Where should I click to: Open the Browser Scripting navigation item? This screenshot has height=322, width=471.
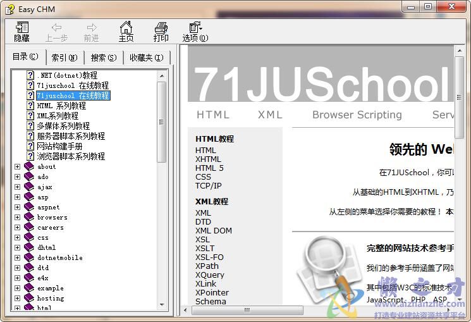click(x=357, y=115)
